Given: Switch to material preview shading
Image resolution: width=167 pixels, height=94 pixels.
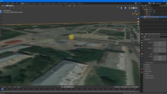Looking at the screenshot, I should coord(135,8).
